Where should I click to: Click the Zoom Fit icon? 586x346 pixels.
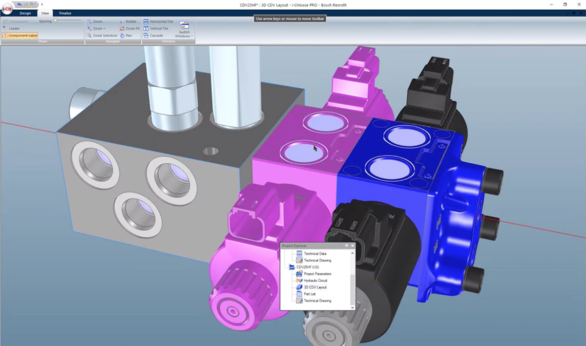122,29
